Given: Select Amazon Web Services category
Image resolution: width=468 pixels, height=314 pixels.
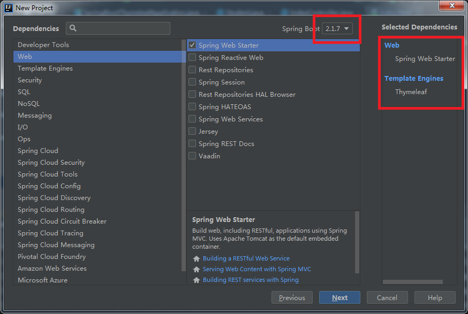Looking at the screenshot, I should tap(97, 269).
